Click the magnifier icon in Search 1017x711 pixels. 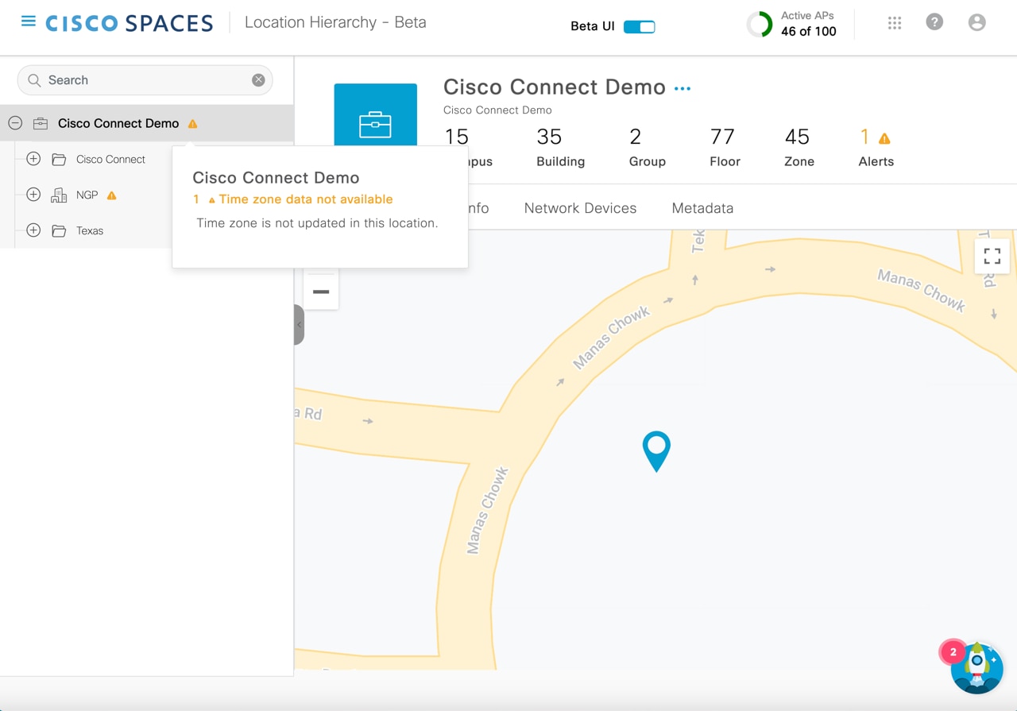34,80
